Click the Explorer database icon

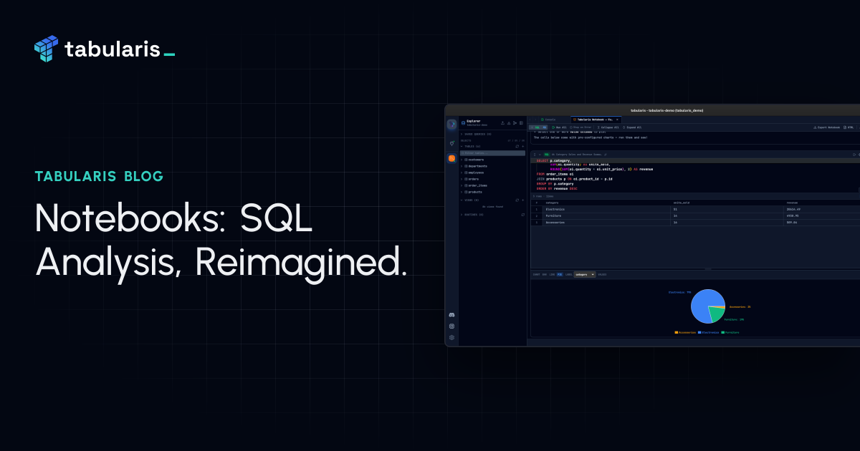pos(463,123)
